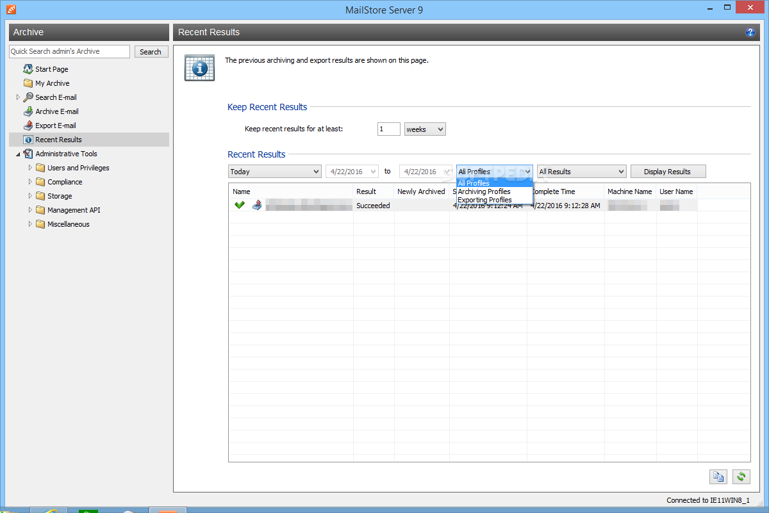Click the Start Page icon in sidebar
This screenshot has height=513, width=769.
pyautogui.click(x=28, y=69)
